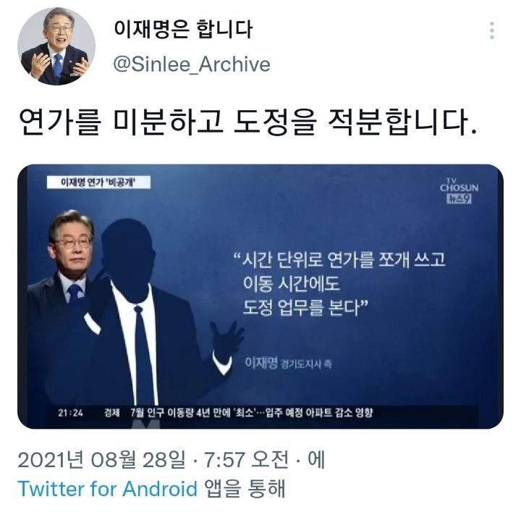The width and height of the screenshot is (521, 515).
Task: Click the Twitter for Android source link
Action: [108, 489]
